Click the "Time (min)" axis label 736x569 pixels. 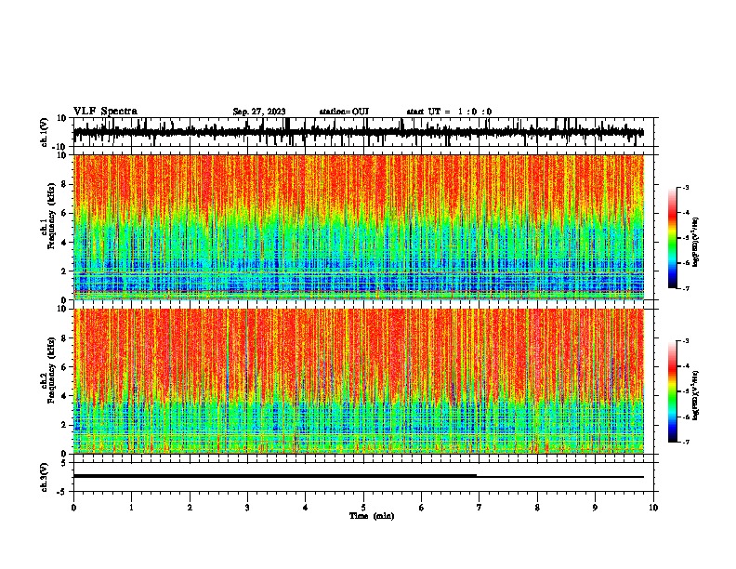coord(372,516)
